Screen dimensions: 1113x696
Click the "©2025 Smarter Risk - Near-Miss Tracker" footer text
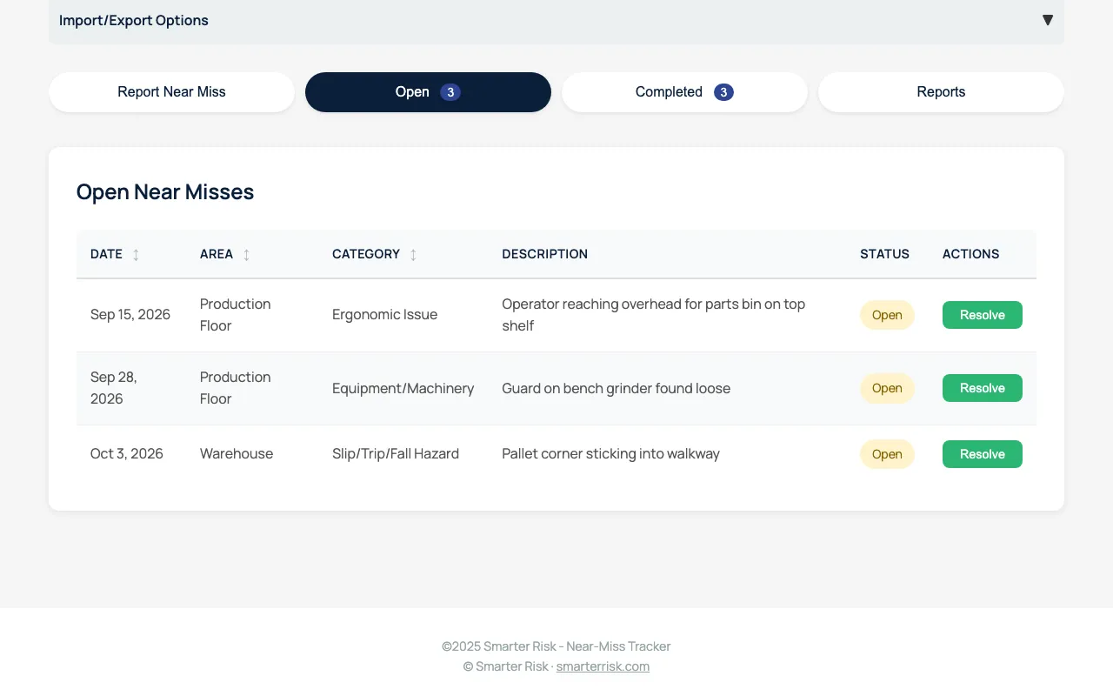(x=556, y=646)
